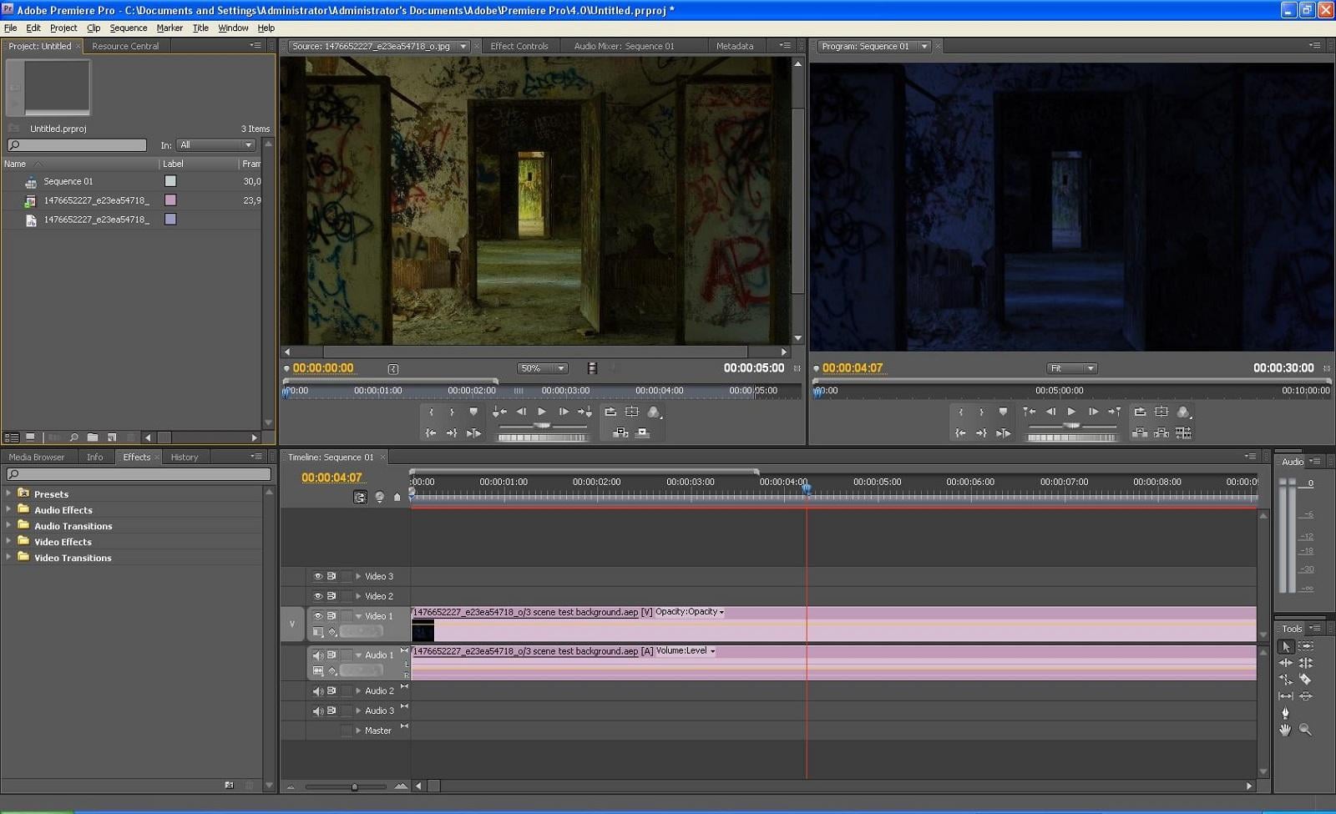This screenshot has height=814, width=1336.
Task: Switch Project panel to Icon view
Action: coord(31,437)
